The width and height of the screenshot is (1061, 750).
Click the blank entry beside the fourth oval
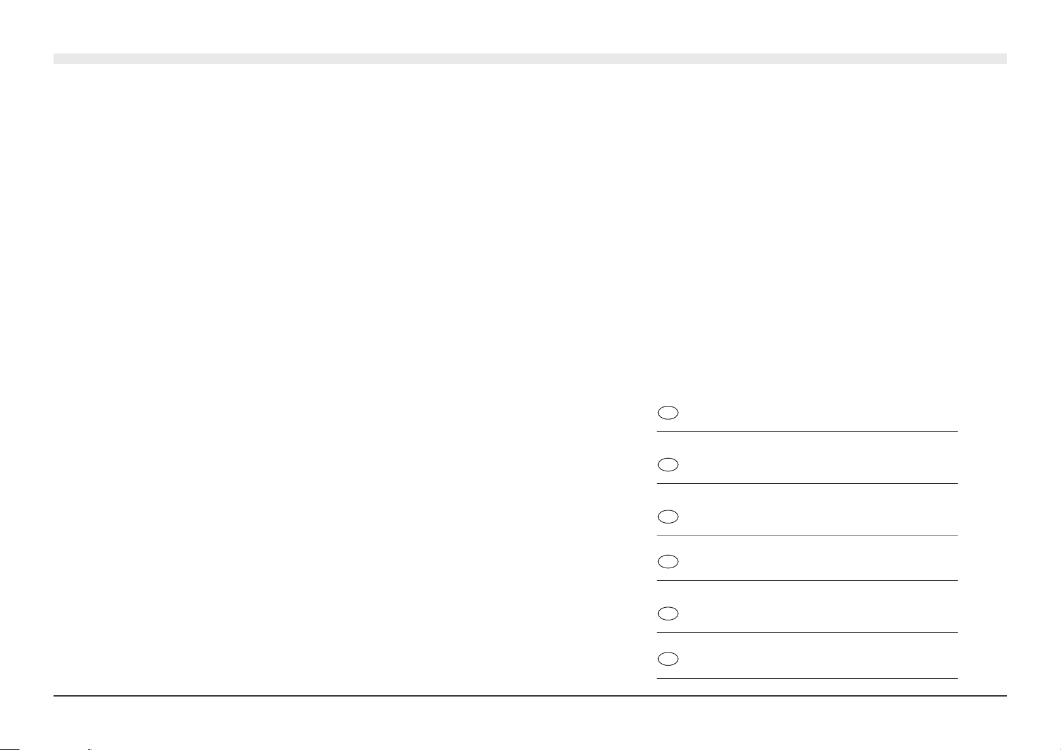coord(819,562)
